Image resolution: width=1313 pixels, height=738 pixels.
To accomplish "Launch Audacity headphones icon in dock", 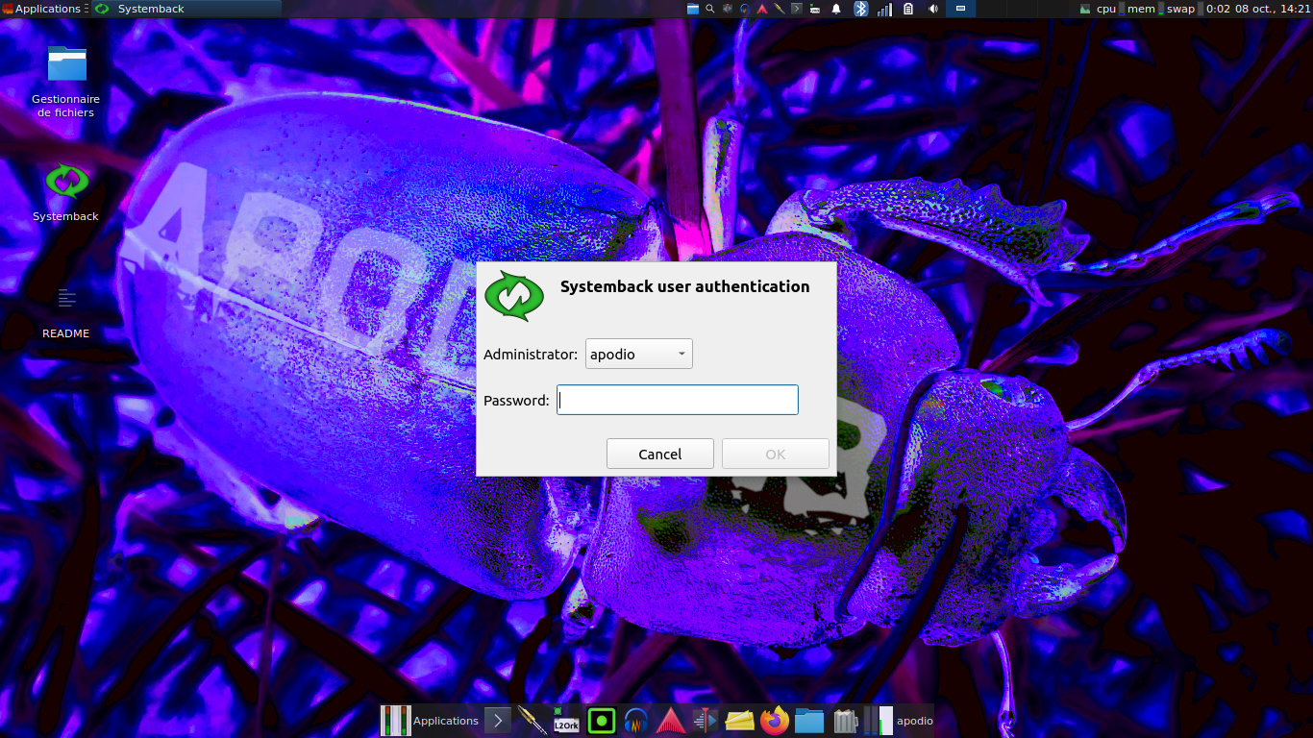I will (635, 720).
